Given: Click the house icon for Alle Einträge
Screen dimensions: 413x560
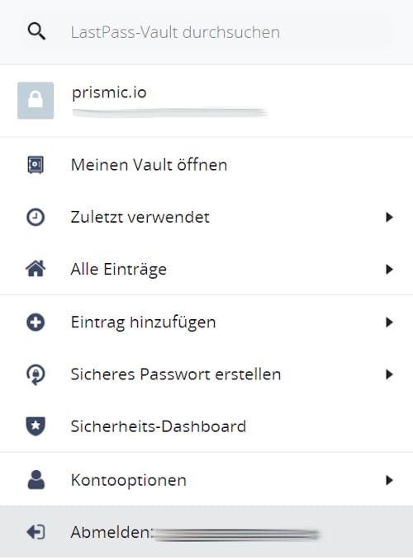Looking at the screenshot, I should tap(36, 269).
